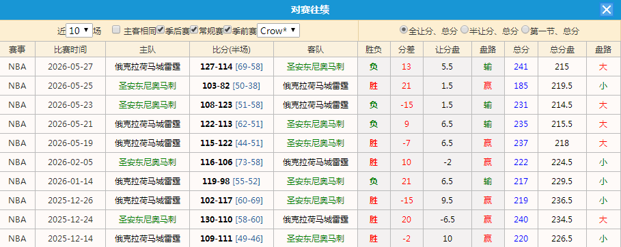This screenshot has width=621, height=247.
Task: Uncheck the 常规赛 checkbox
Action: pyautogui.click(x=194, y=29)
